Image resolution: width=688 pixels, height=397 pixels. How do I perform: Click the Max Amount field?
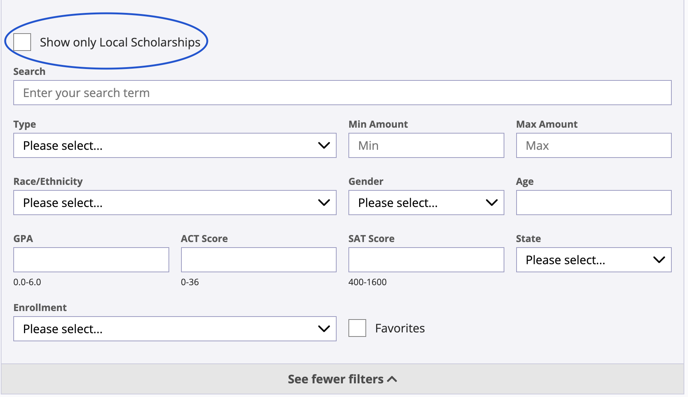593,145
